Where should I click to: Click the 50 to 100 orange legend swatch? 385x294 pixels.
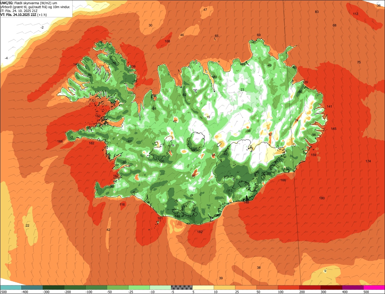[267, 287]
